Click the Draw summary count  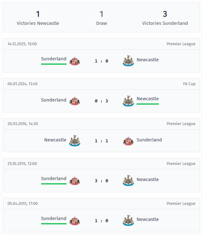coord(101,14)
